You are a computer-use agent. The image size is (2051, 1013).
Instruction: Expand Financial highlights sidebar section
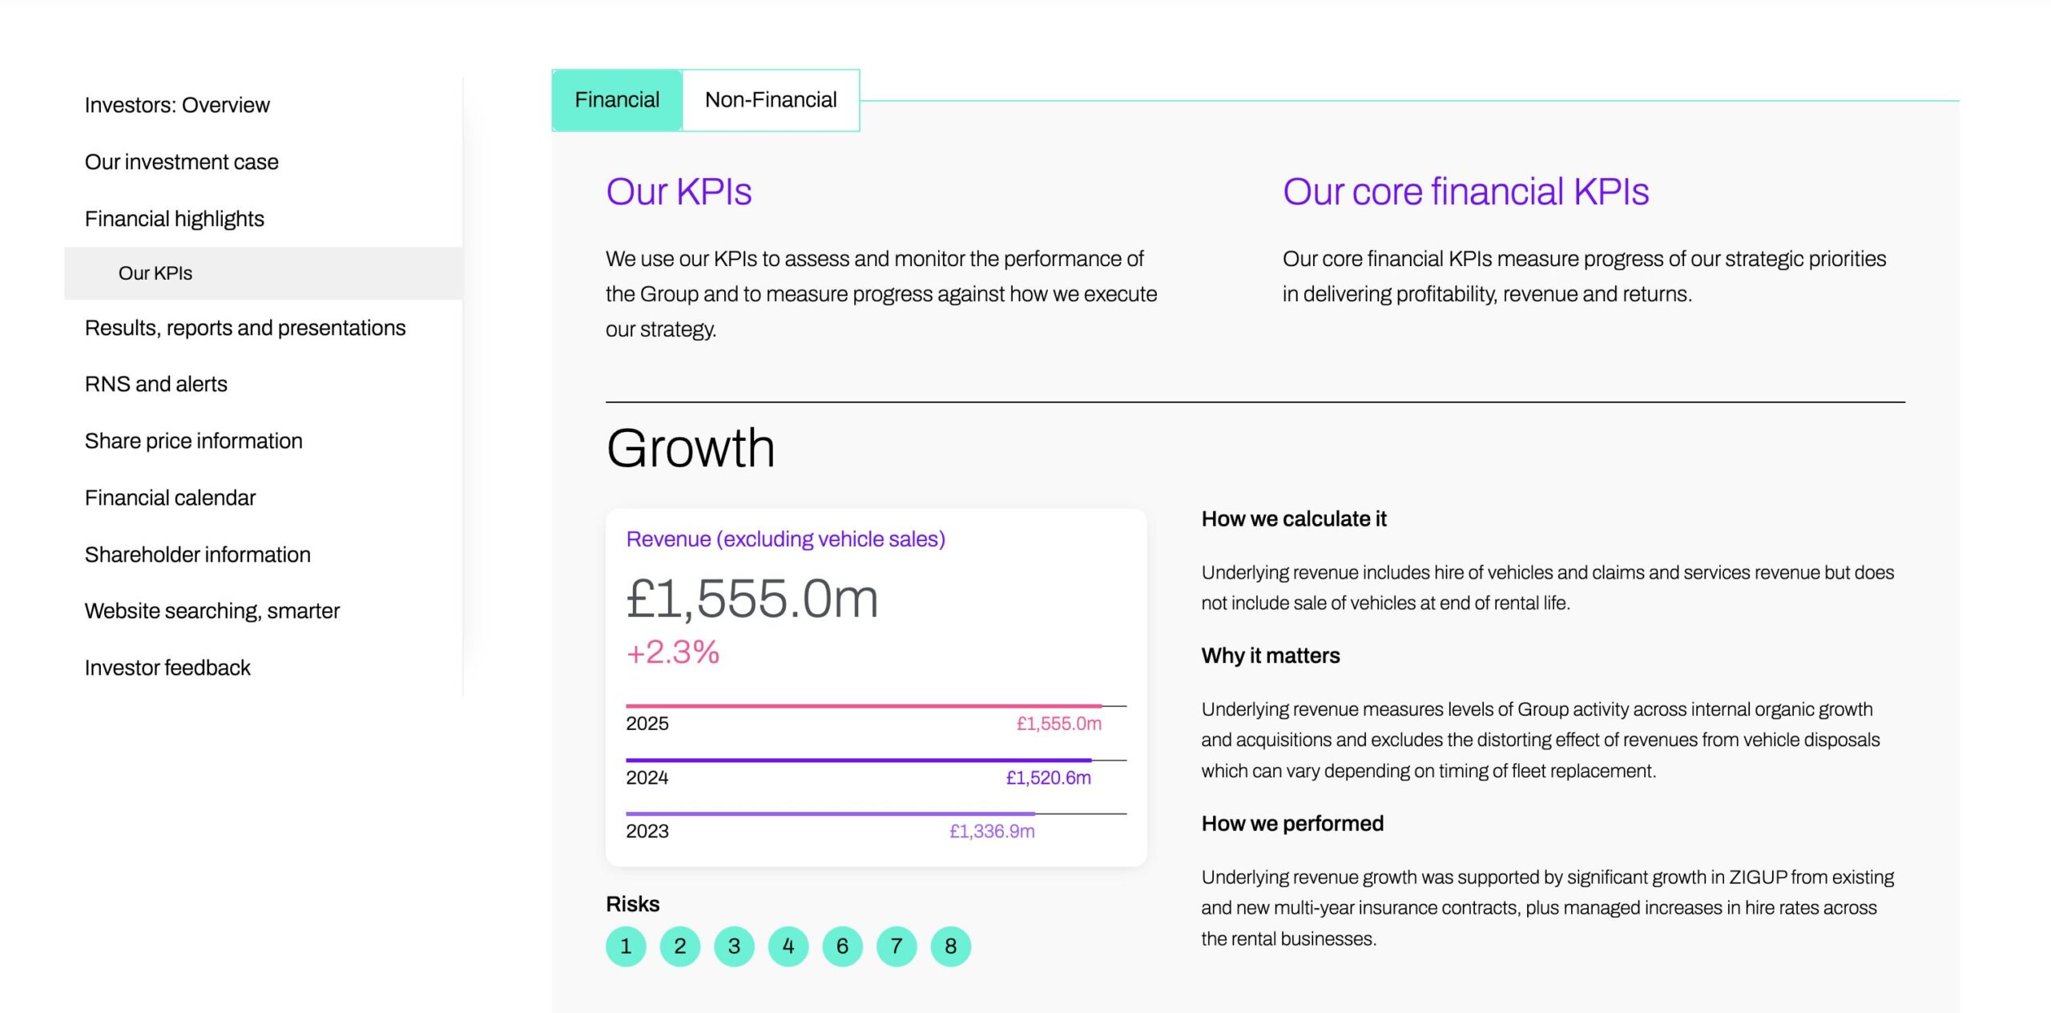(175, 219)
